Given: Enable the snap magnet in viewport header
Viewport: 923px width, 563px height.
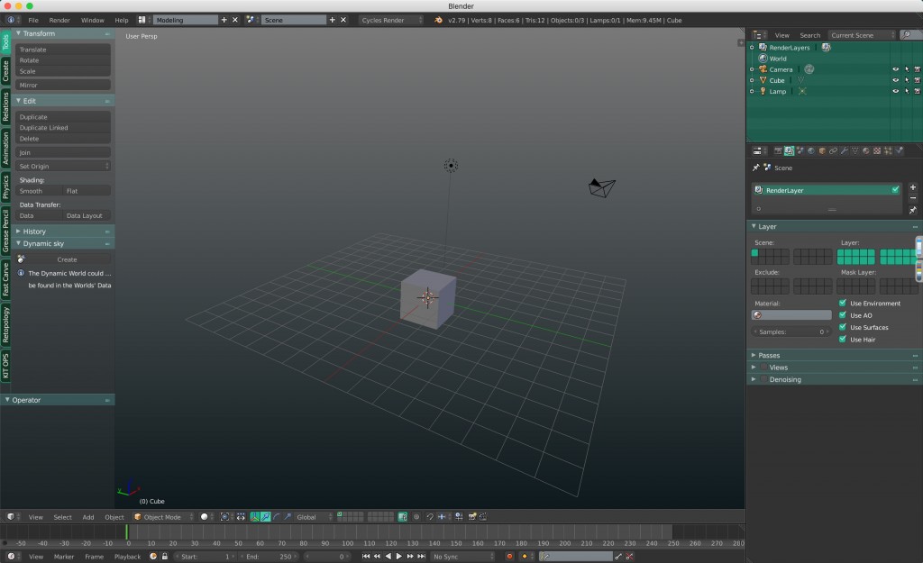Looking at the screenshot, I should pyautogui.click(x=430, y=516).
